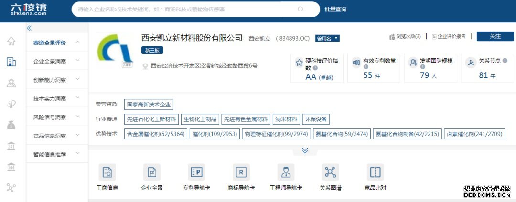This screenshot has width=516, height=202.
Task: Select 先进石化化工新材料 tag
Action: coord(152,119)
